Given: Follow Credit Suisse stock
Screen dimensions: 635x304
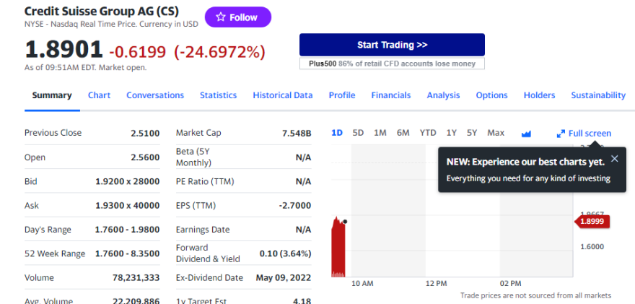Looking at the screenshot, I should pyautogui.click(x=237, y=17).
